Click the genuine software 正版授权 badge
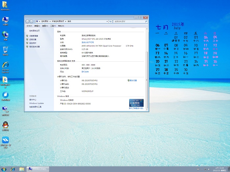Screen dimensions: 230x172 136,103
